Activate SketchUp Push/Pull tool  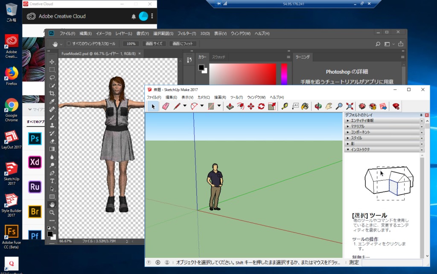click(x=230, y=106)
